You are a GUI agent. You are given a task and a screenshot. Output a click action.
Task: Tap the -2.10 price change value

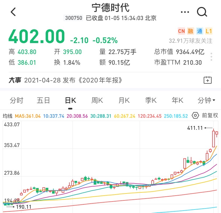pos(79,40)
